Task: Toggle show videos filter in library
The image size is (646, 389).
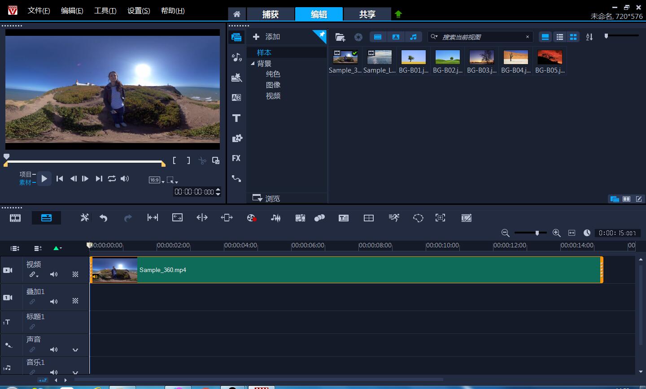Action: [x=378, y=37]
